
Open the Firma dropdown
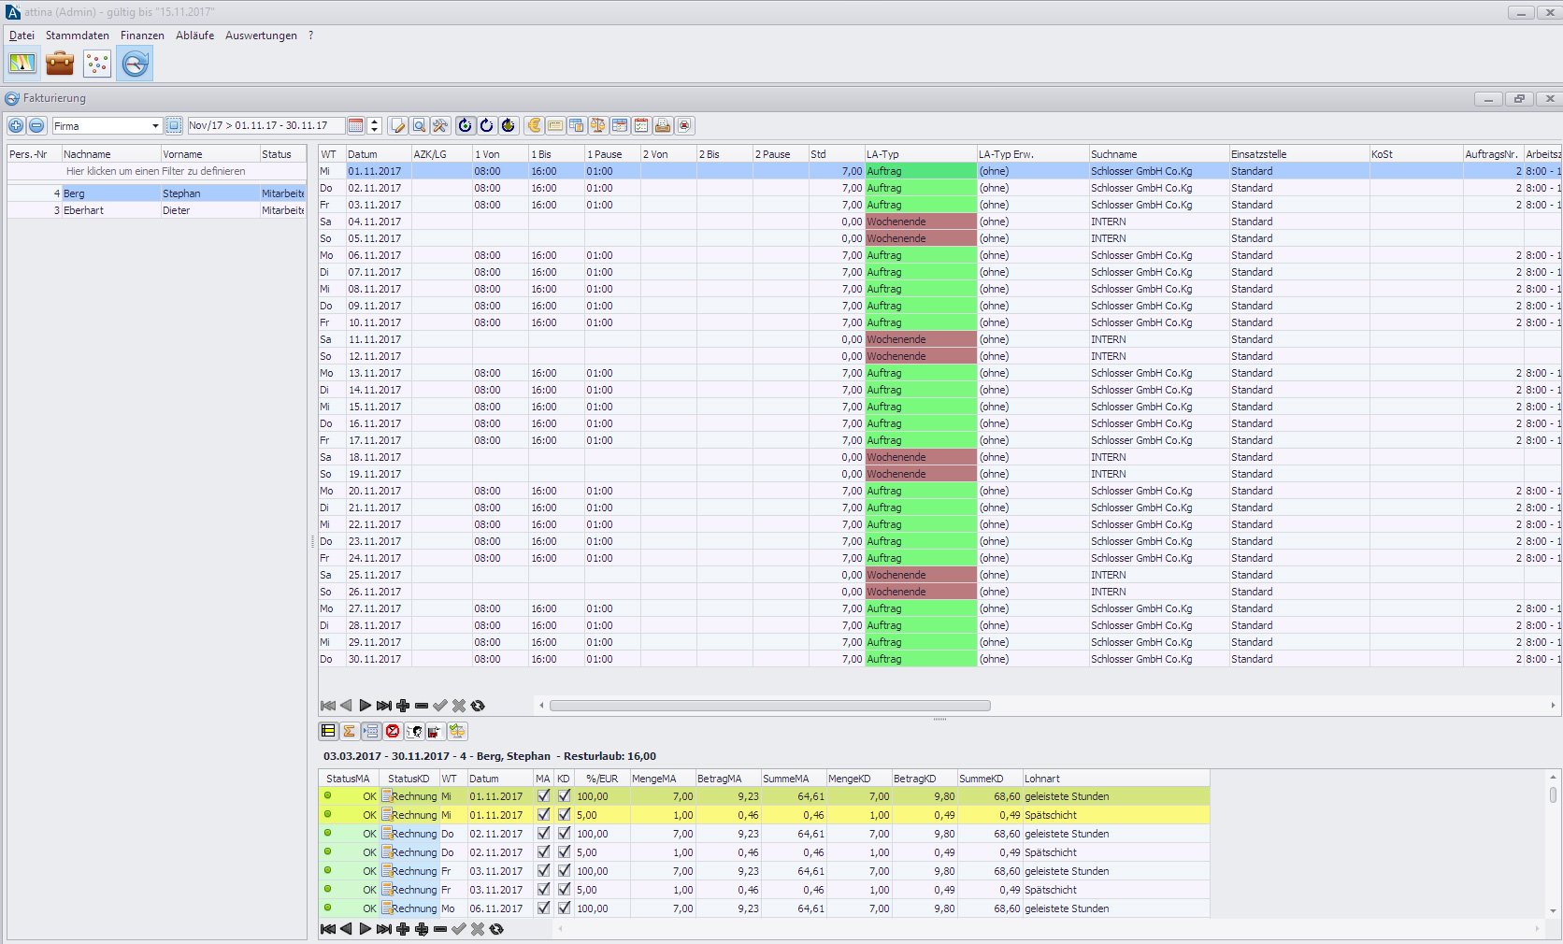(x=155, y=126)
